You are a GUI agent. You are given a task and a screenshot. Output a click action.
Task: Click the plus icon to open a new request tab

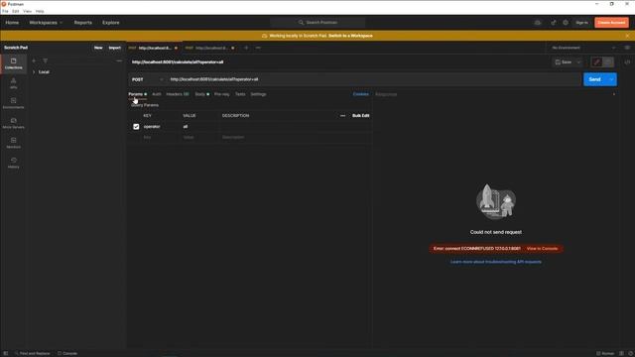[x=246, y=48]
